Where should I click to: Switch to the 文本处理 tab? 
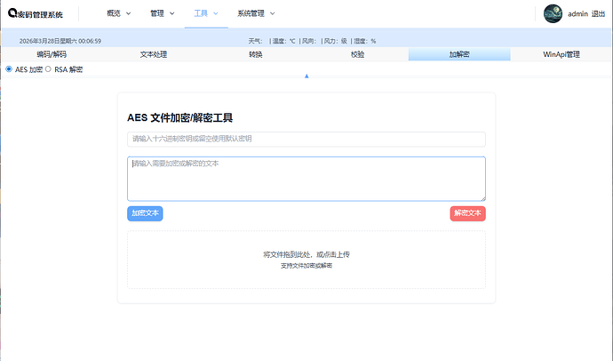click(154, 54)
